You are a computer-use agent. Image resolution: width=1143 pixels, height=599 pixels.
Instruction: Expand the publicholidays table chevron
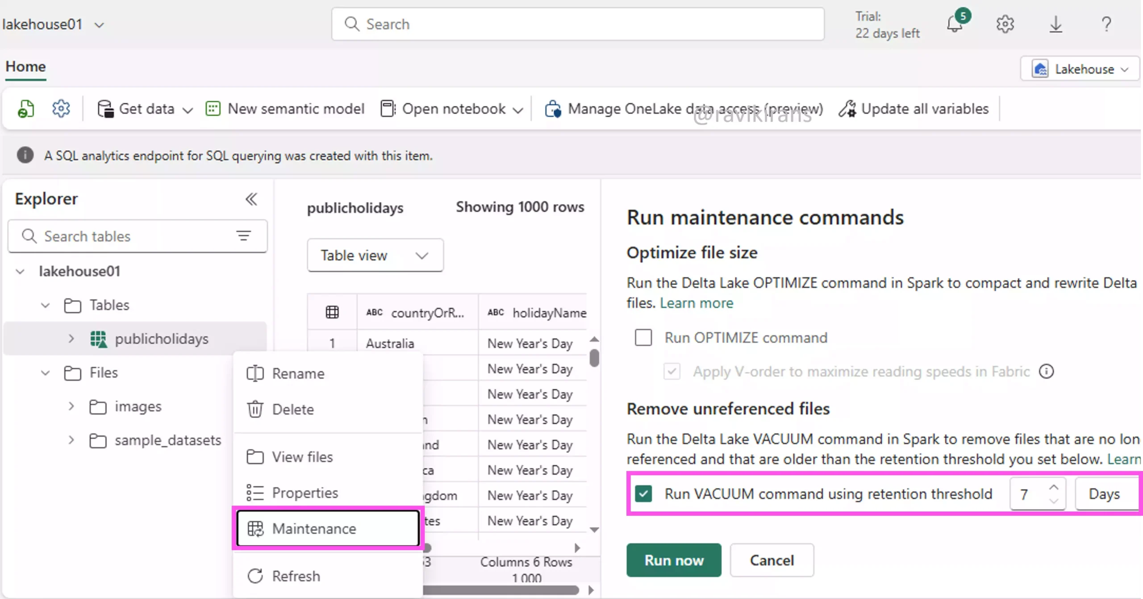[x=71, y=339]
